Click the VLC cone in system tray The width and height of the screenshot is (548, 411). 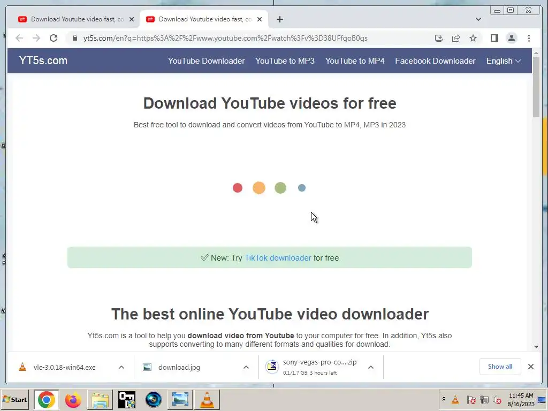455,399
